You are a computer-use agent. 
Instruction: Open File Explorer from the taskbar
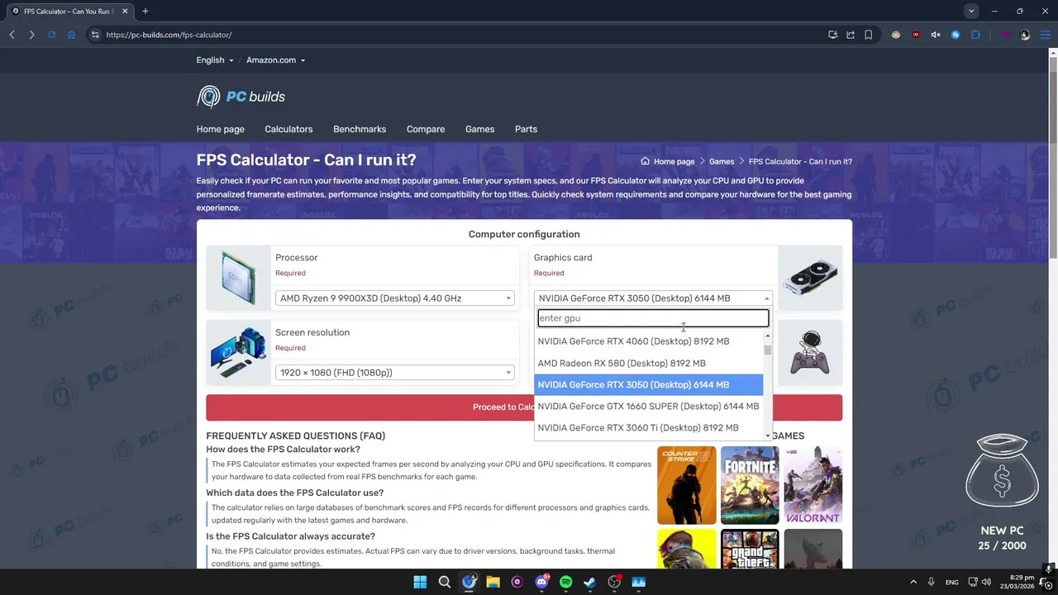click(x=493, y=582)
